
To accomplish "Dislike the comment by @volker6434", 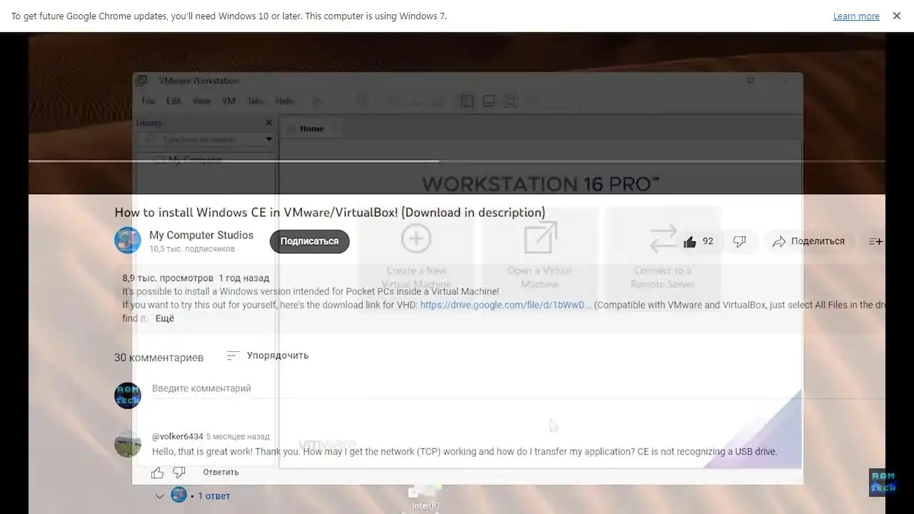I will [179, 473].
